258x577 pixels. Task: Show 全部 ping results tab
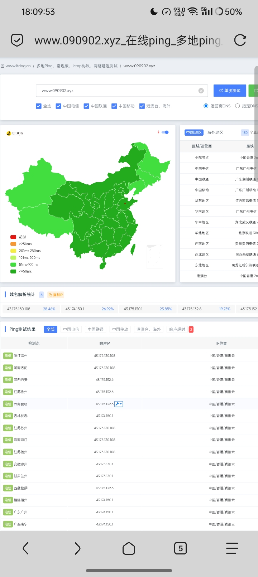51,329
